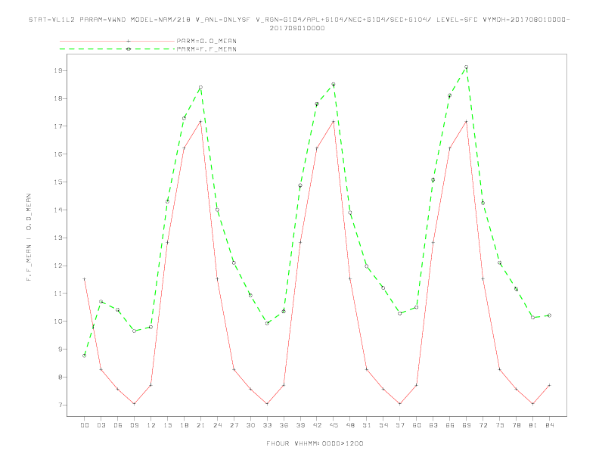Click x-axis forecast hour label 30
This screenshot has height=463, width=599.
tap(250, 425)
